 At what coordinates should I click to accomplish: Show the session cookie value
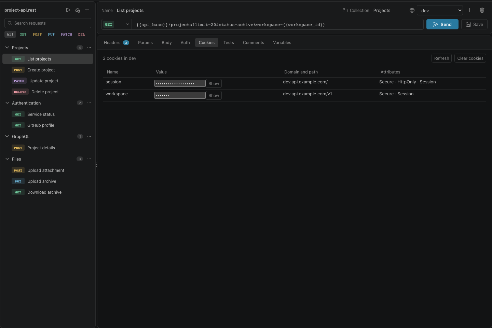(x=214, y=84)
